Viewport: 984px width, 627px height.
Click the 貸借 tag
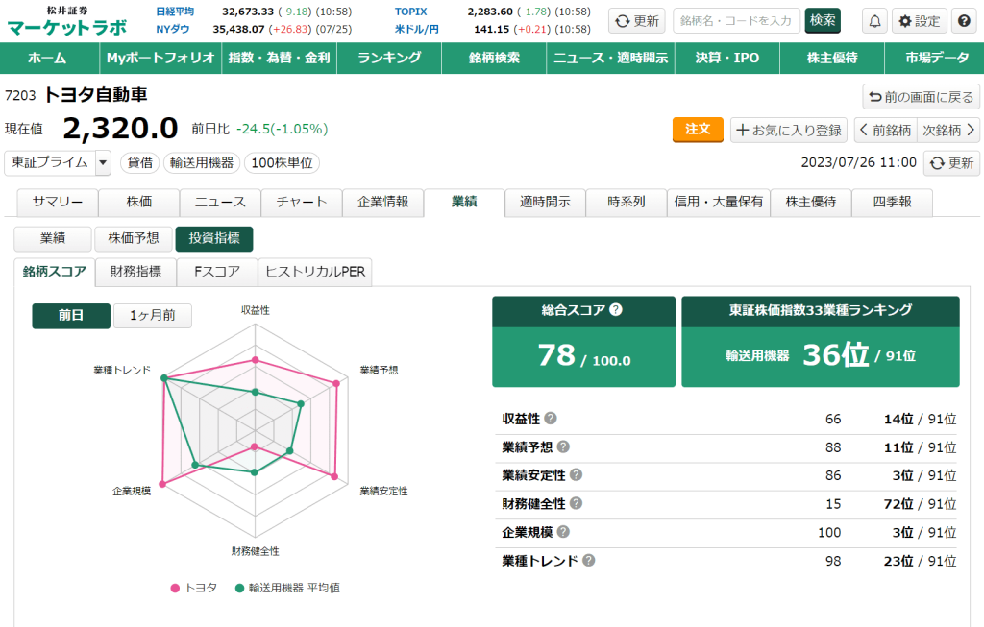tap(140, 163)
